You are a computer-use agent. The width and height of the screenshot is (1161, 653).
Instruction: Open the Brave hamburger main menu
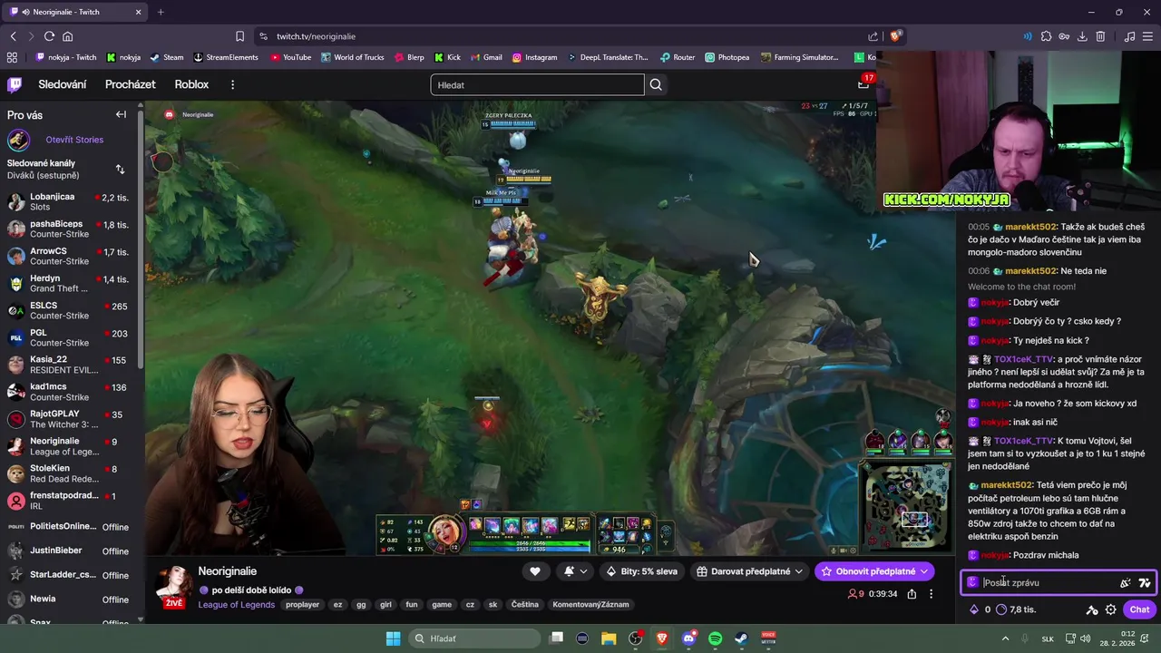1147,36
